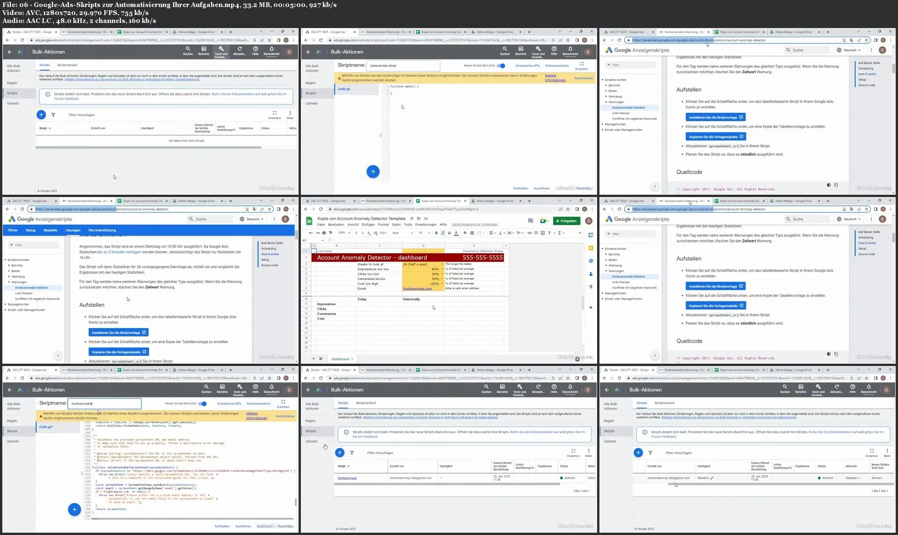Edit the Stündlich frequency with the pencil icon
Image resolution: width=898 pixels, height=535 pixels.
coord(712,478)
